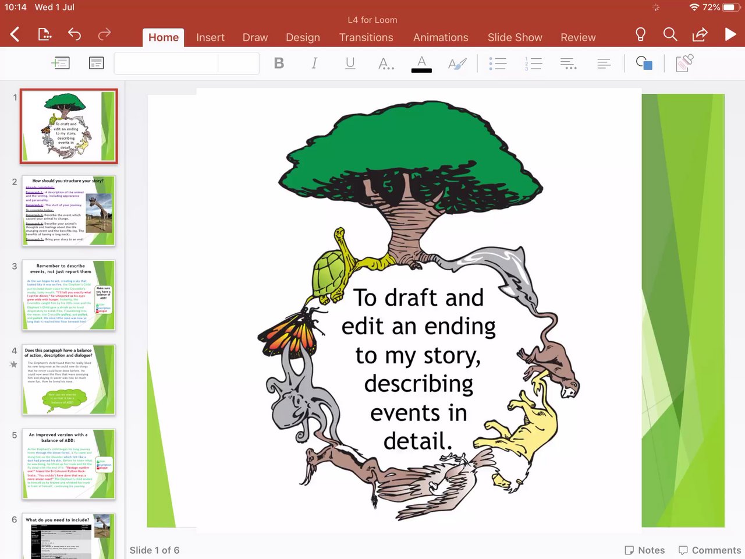The height and width of the screenshot is (559, 745).
Task: Open the File menu icon
Action: point(44,34)
